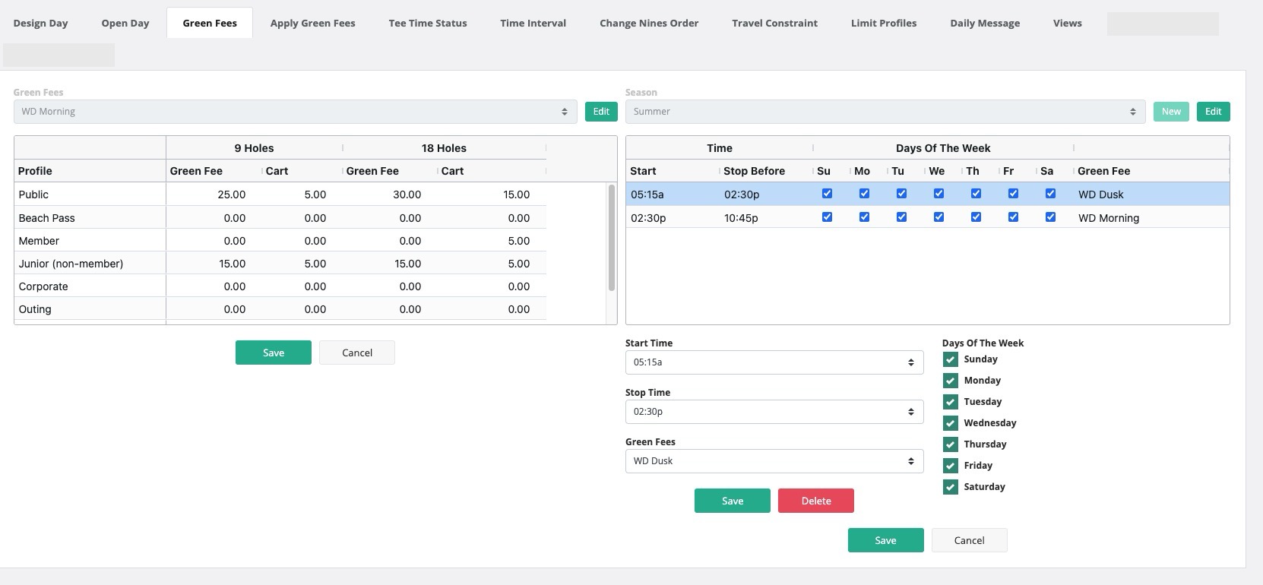This screenshot has height=585, width=1263.
Task: Open the Travel Constraint tab
Action: coord(775,23)
